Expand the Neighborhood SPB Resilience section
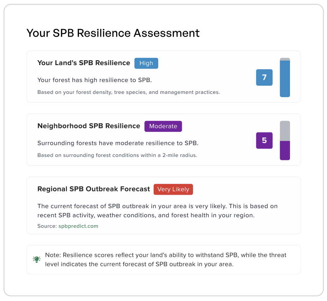Image resolution: width=327 pixels, height=301 pixels. [x=88, y=126]
